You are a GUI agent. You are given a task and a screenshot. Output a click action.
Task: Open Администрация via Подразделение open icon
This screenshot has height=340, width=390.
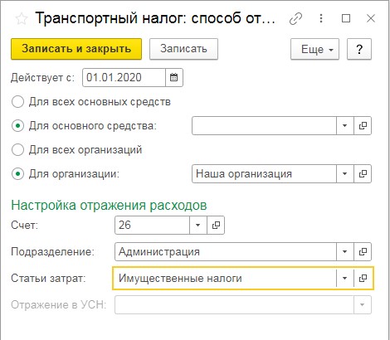pyautogui.click(x=363, y=251)
